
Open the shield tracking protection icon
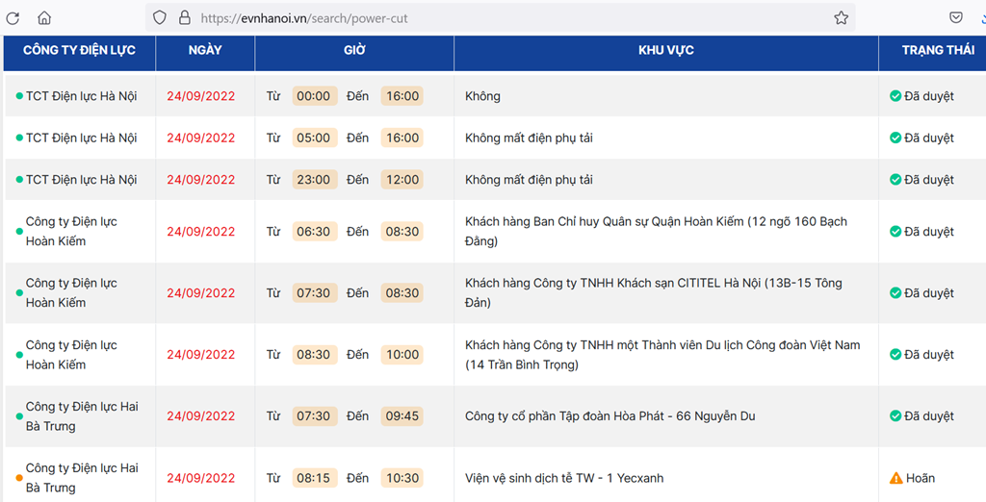(160, 17)
